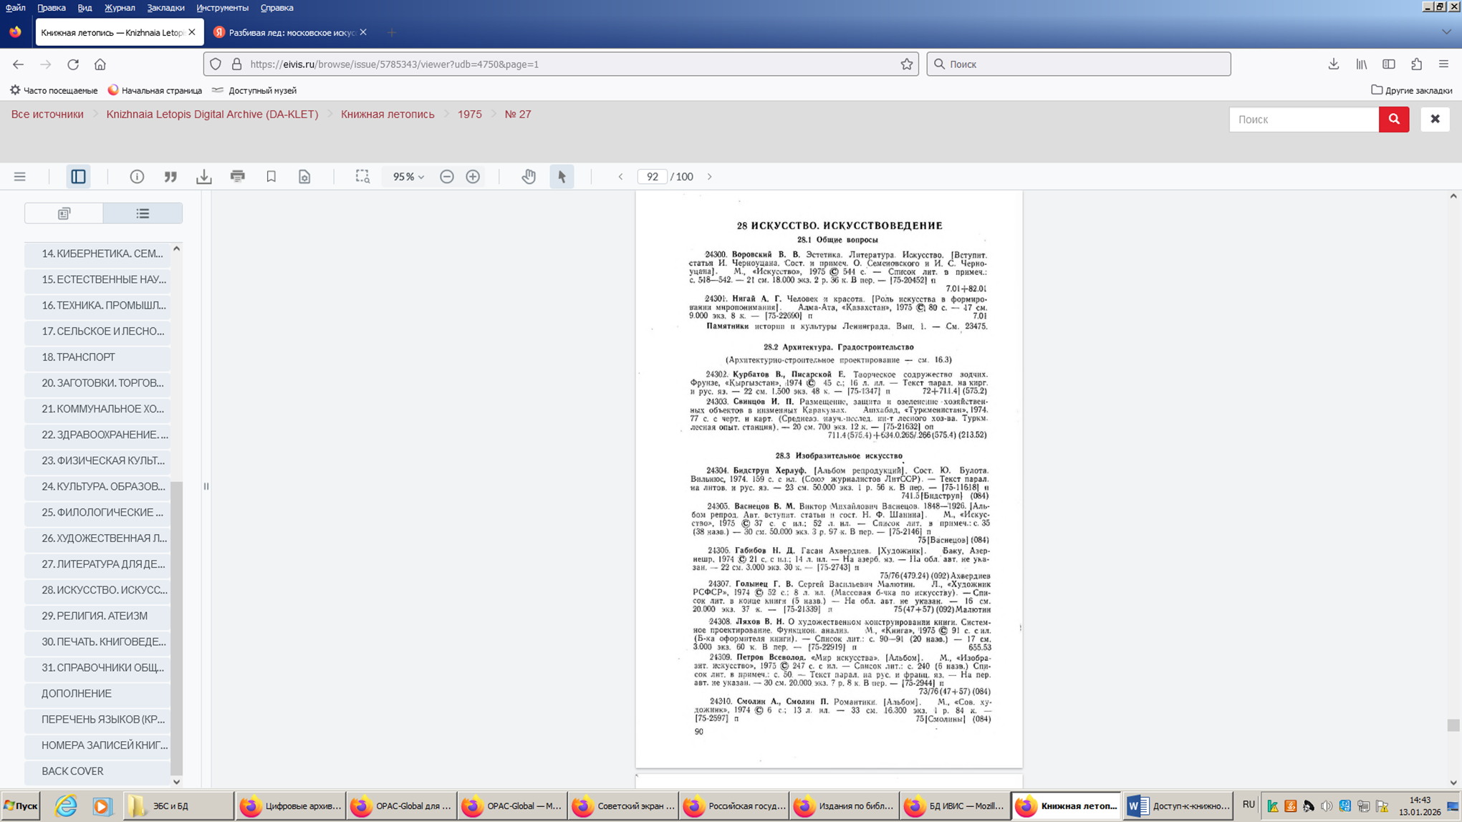
Task: Open the viewer hamburger menu
Action: click(20, 177)
